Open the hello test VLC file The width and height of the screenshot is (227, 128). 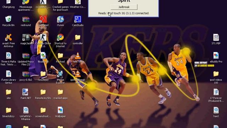78,56
